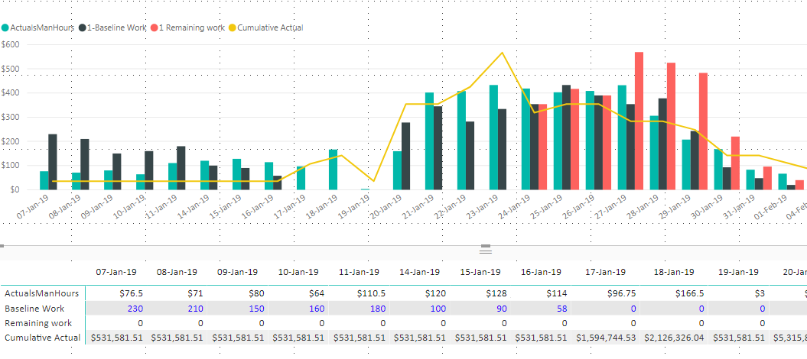Select the Cumulative Actual legend label
This screenshot has height=359, width=807.
click(271, 27)
